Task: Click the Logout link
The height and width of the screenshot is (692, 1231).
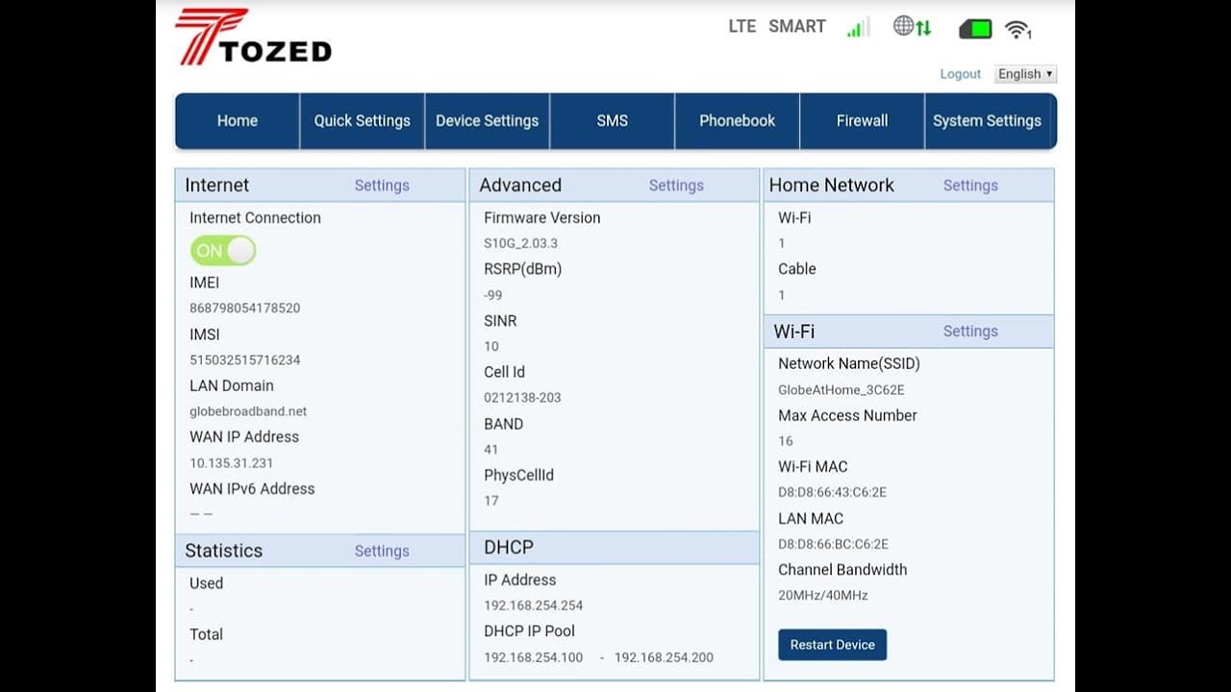Action: pyautogui.click(x=960, y=74)
